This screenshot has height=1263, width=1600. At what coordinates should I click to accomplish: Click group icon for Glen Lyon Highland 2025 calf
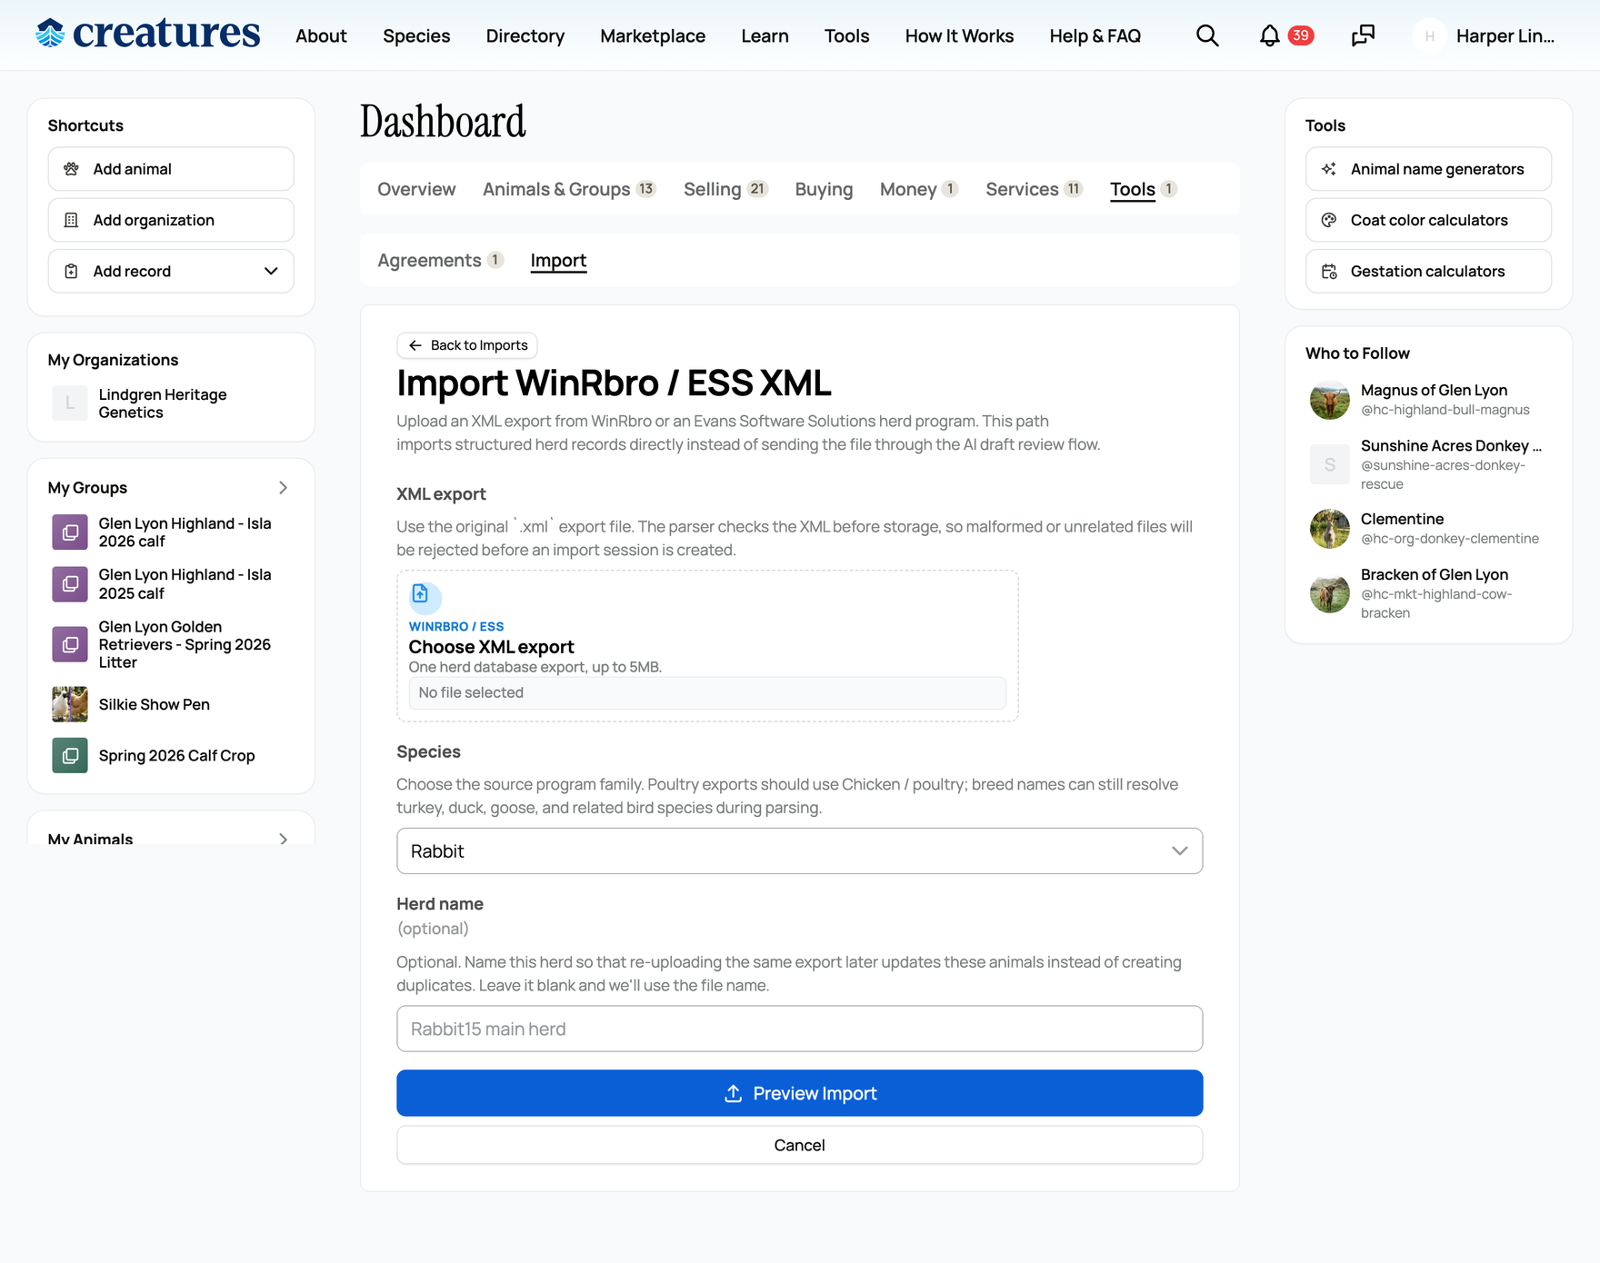point(70,584)
